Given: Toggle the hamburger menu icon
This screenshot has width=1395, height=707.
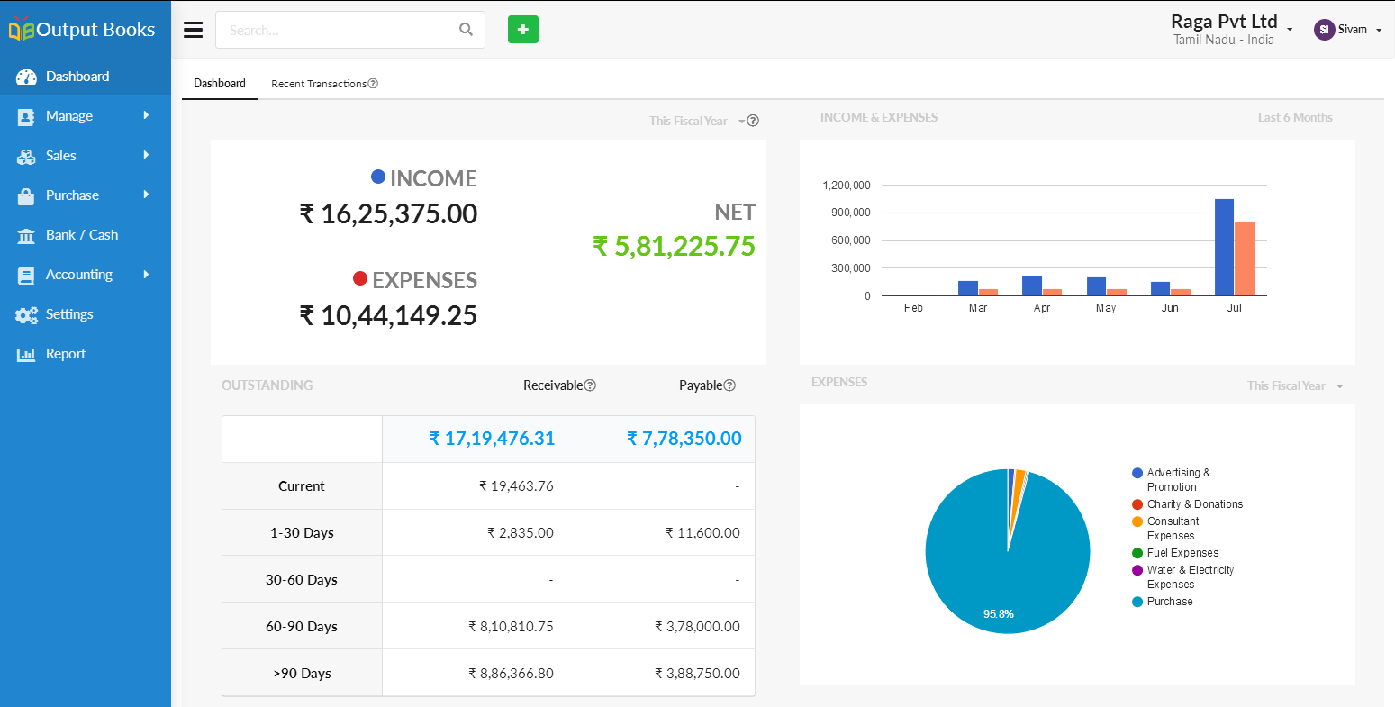Looking at the screenshot, I should (x=193, y=30).
